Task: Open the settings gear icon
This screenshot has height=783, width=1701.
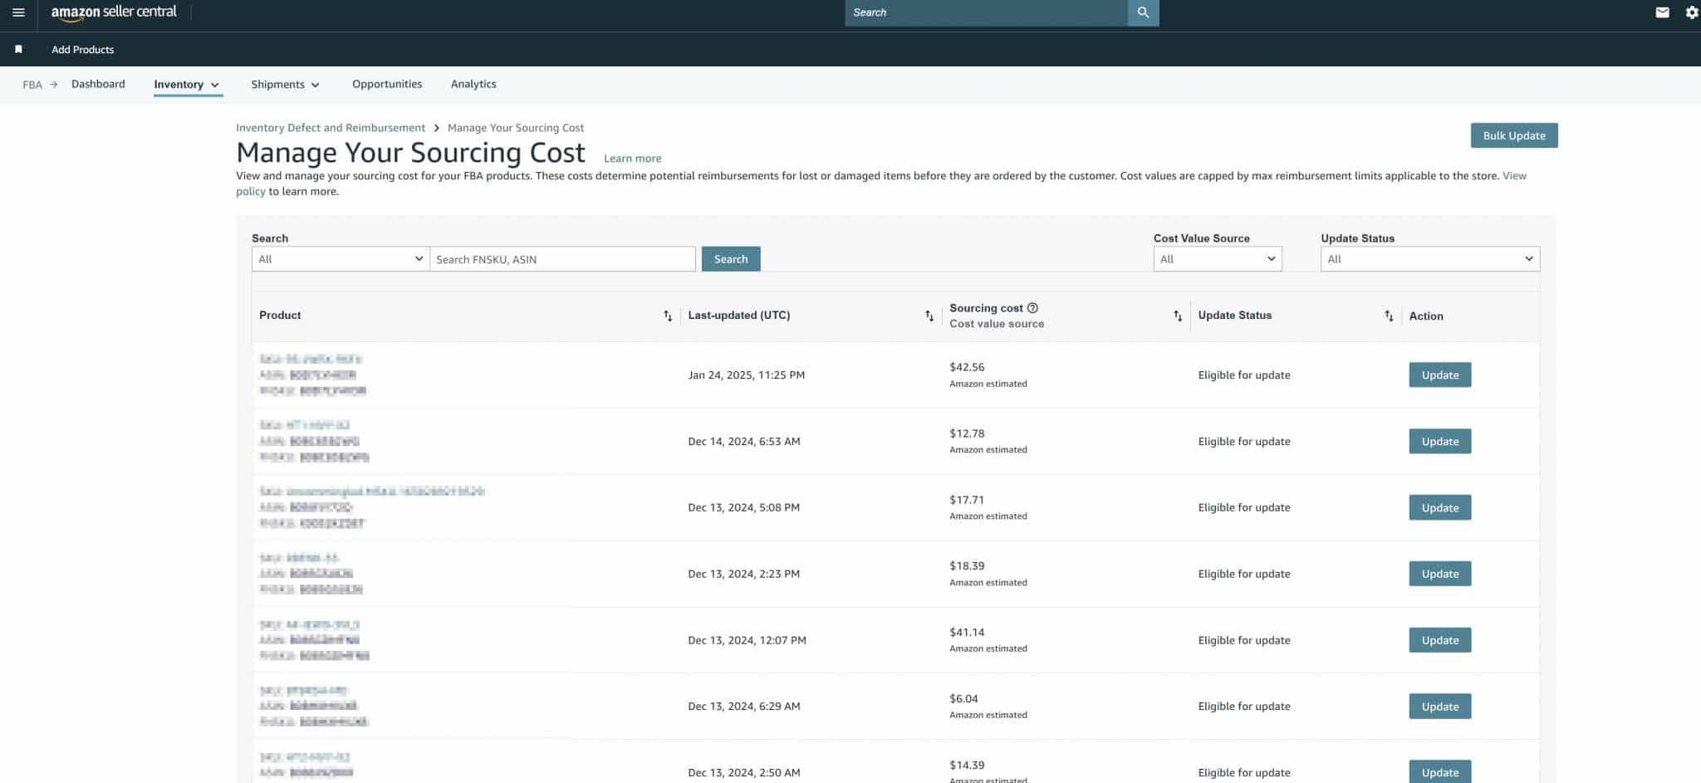Action: pyautogui.click(x=1692, y=12)
